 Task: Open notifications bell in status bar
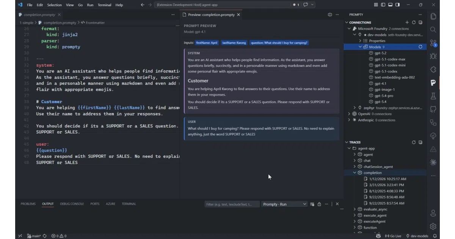pos(435,236)
